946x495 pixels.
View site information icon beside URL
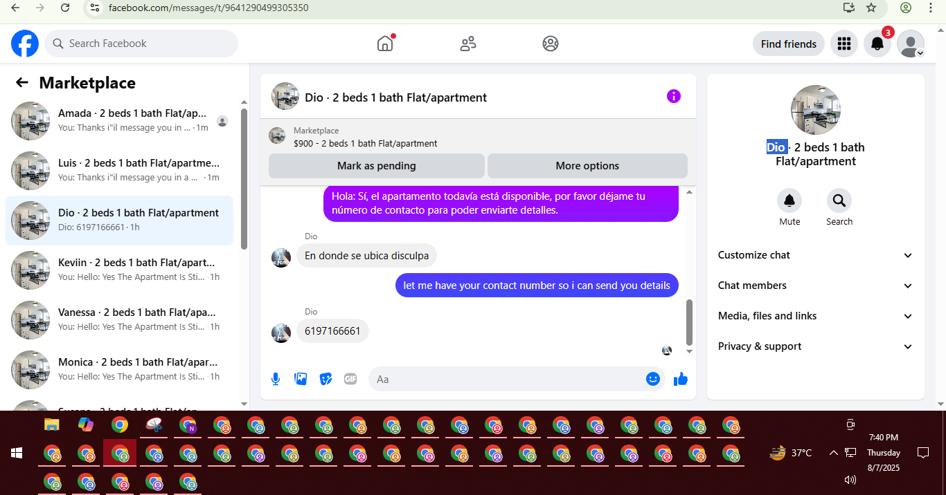[95, 8]
